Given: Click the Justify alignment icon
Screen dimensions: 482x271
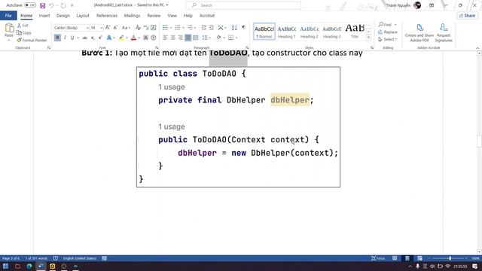Looking at the screenshot, I should tap(188, 38).
